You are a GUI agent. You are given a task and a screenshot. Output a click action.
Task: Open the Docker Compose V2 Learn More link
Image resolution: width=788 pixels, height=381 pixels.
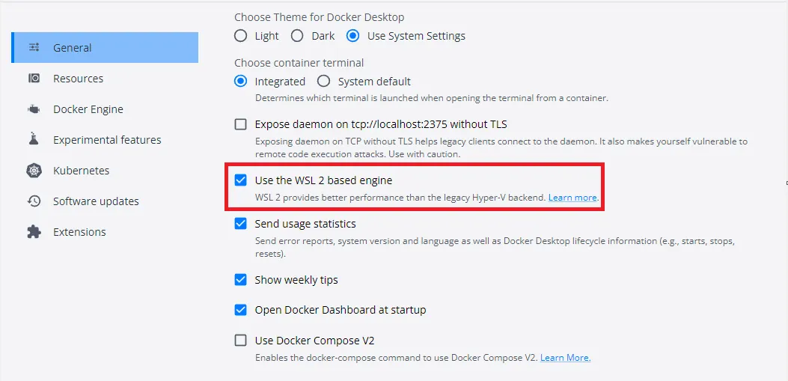pos(565,358)
